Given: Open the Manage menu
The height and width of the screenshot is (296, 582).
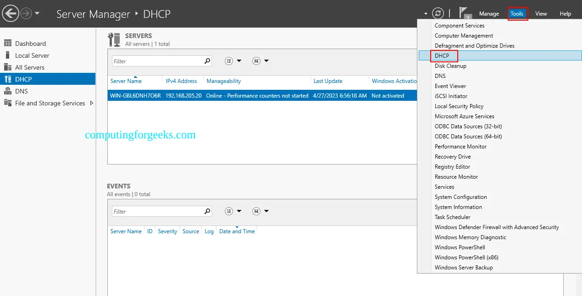Looking at the screenshot, I should tap(489, 14).
